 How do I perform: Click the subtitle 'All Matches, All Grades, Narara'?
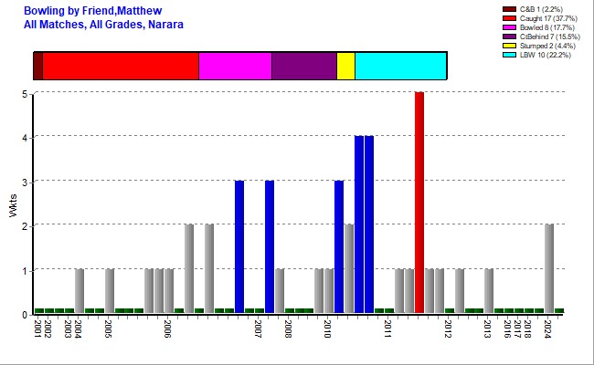103,25
